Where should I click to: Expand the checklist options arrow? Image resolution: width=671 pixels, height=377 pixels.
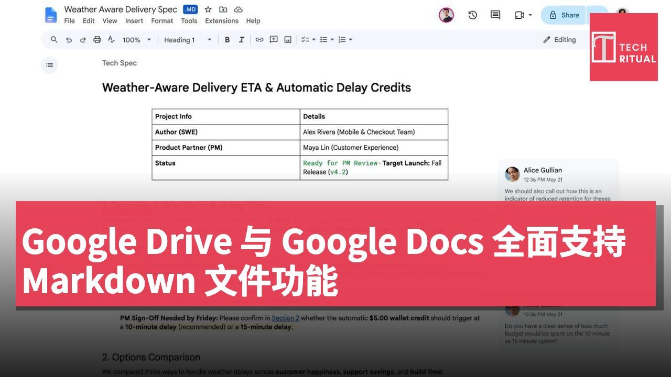pyautogui.click(x=314, y=40)
